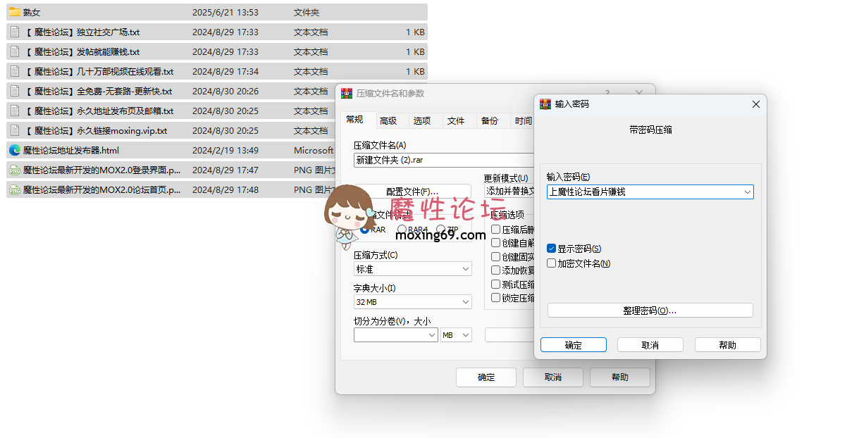Click 整理密码(O)... button
Viewport: 847px width, 438px height.
point(650,311)
